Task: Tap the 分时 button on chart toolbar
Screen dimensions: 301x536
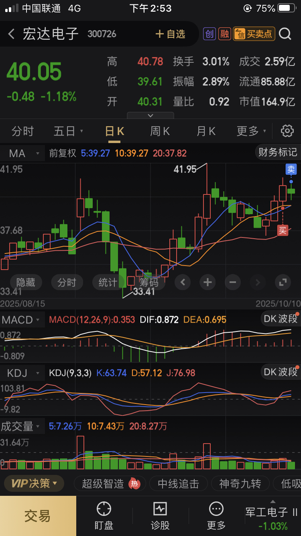Action: pos(67,282)
